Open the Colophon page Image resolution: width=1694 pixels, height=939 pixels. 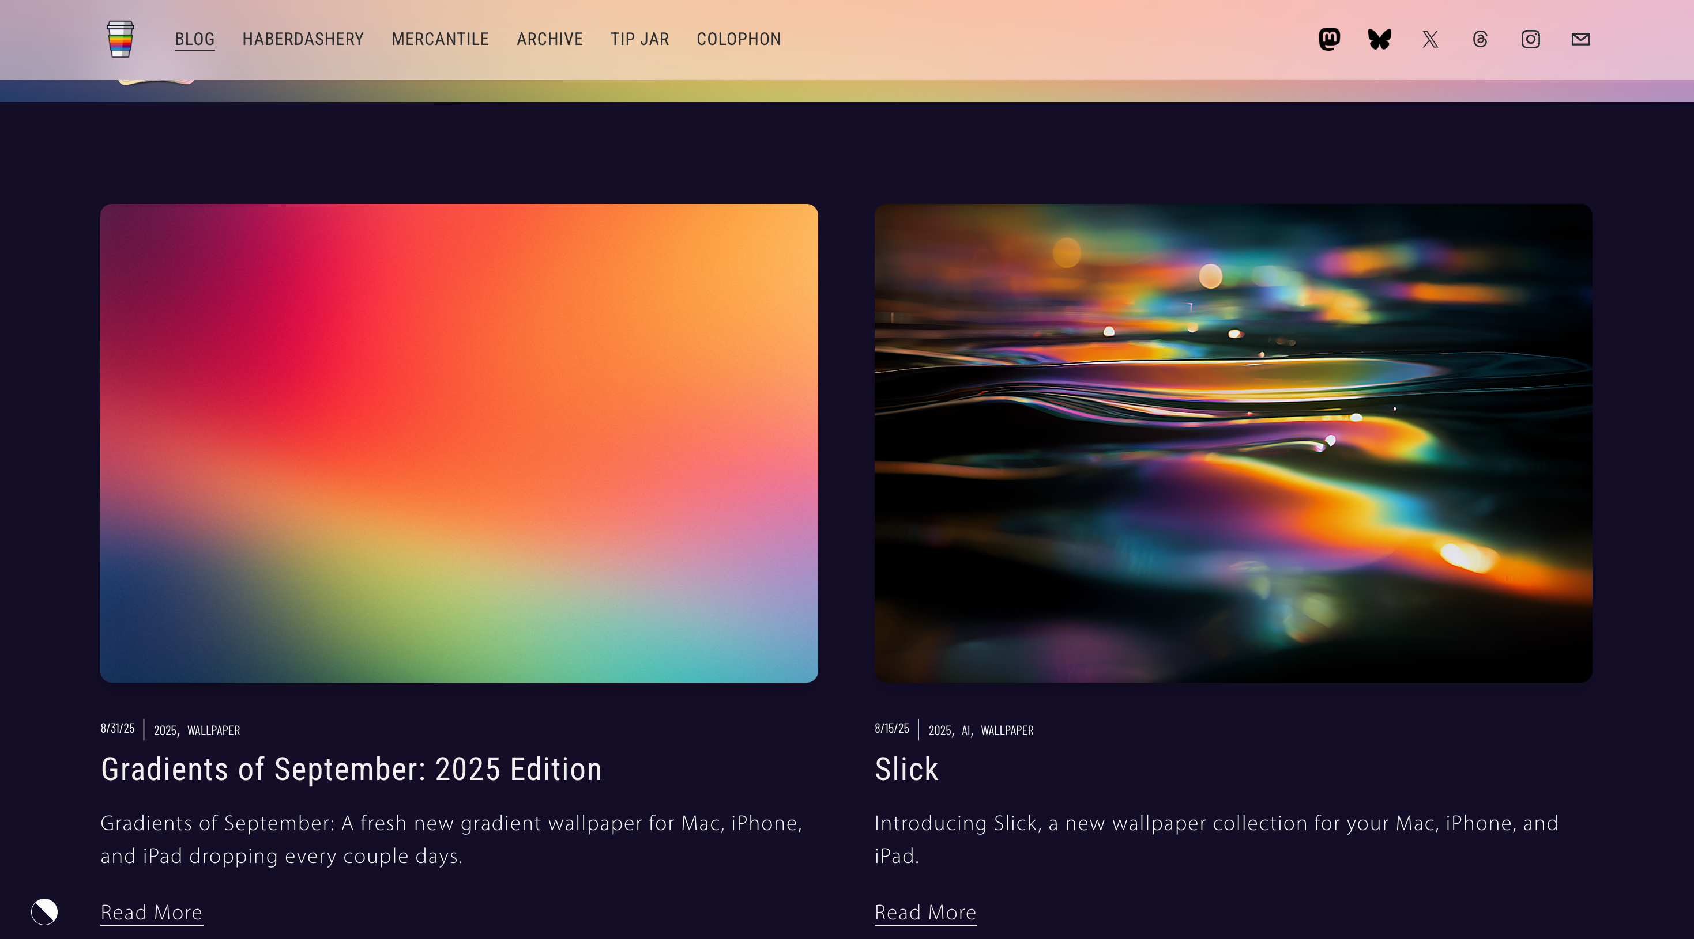[x=739, y=39]
